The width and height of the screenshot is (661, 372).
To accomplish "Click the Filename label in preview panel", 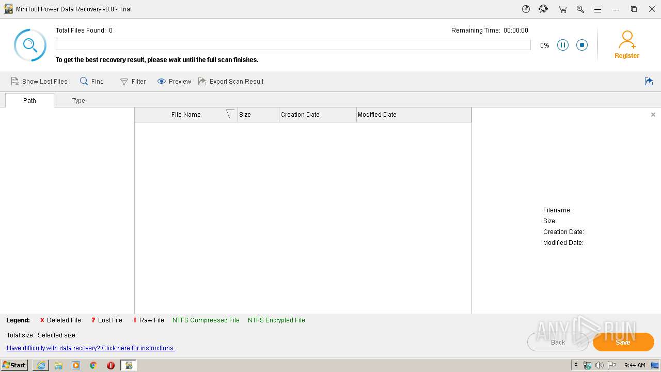I will pyautogui.click(x=557, y=210).
